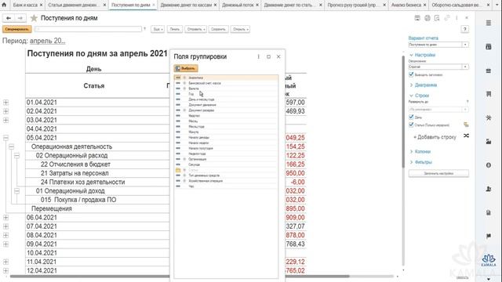This screenshot has height=282, width=502.
Task: Click the Выбрать button in dialog
Action: (x=186, y=68)
